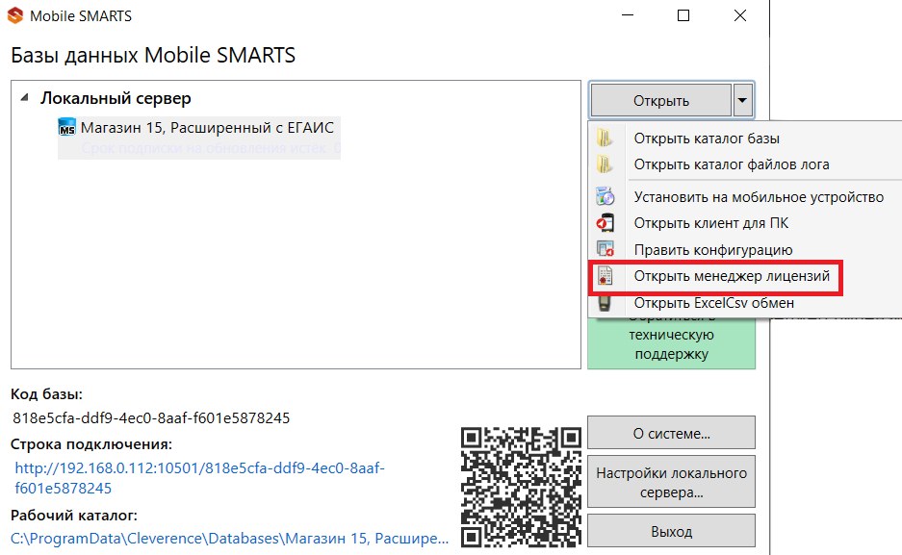Click the configuration icon beside 'Править конфигурацию'
902x555 pixels.
606,249
